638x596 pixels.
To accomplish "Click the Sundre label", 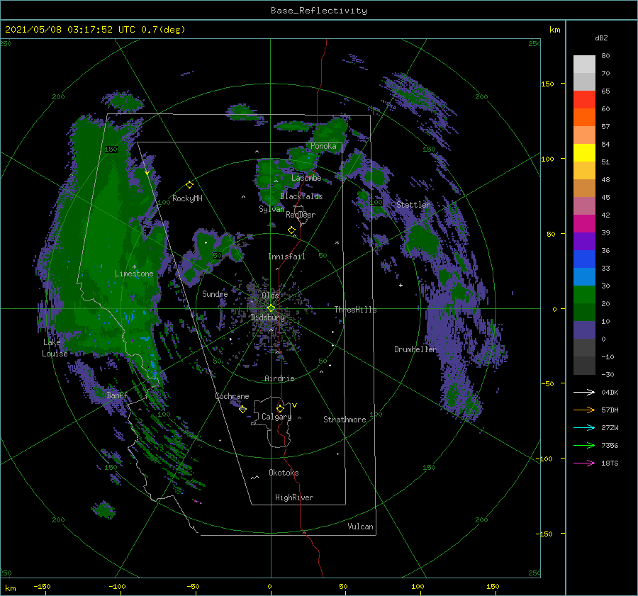I will (215, 294).
